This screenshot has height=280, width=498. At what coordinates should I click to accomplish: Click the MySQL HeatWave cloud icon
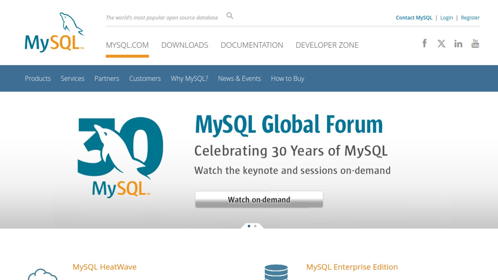pos(42,275)
